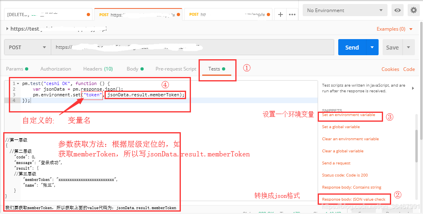Click the blue Send button

[352, 47]
